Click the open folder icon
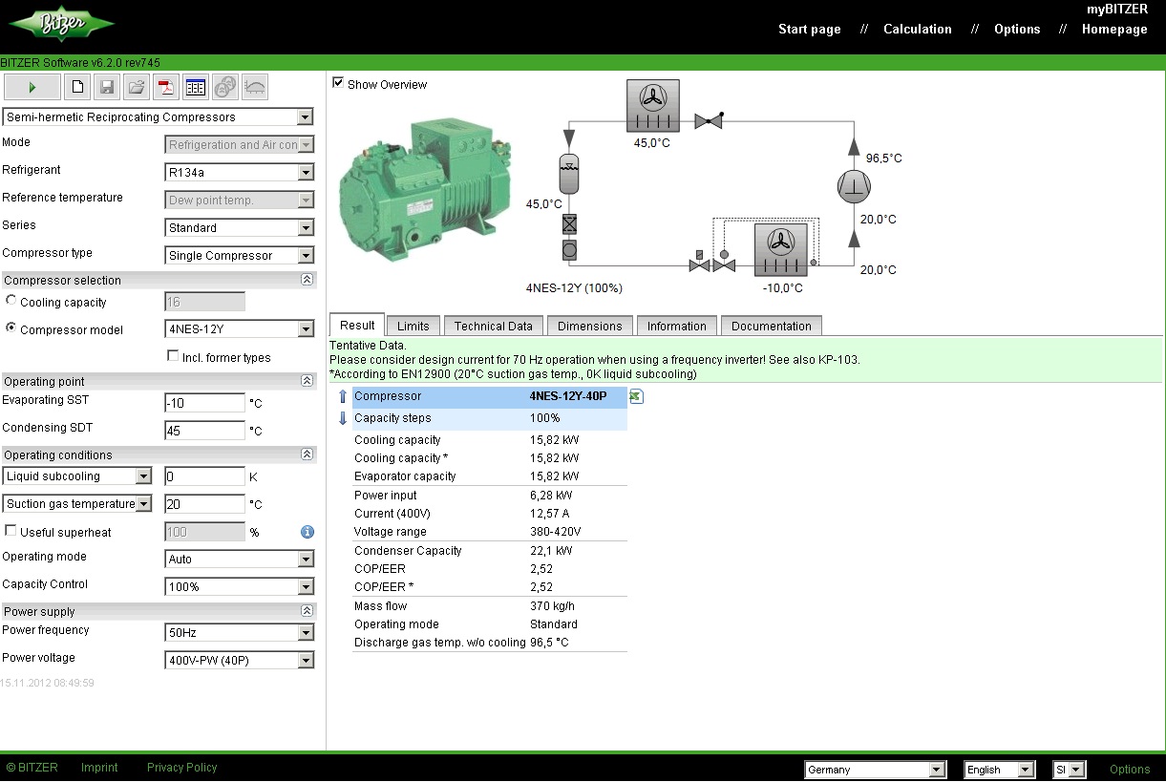This screenshot has width=1166, height=782. coord(137,87)
